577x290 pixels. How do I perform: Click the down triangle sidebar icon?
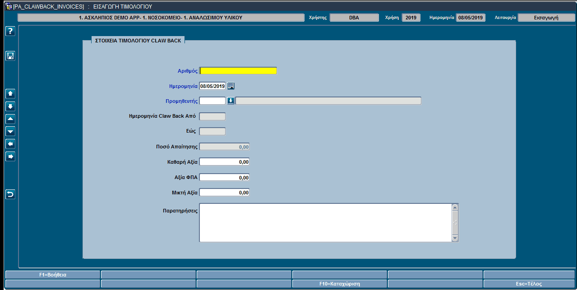click(x=10, y=131)
